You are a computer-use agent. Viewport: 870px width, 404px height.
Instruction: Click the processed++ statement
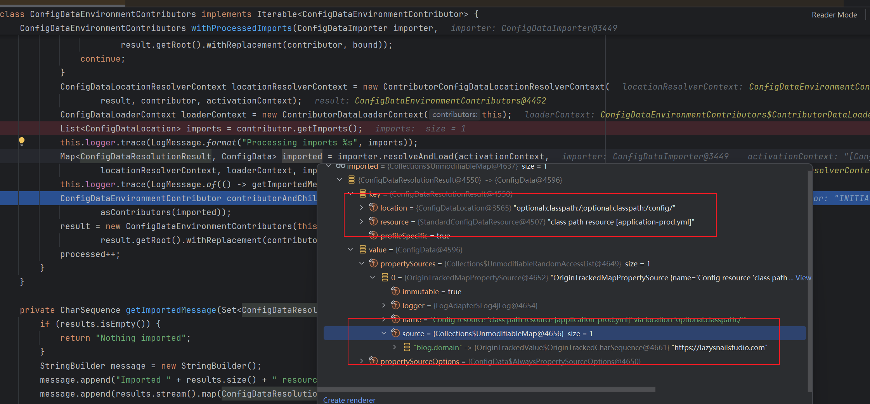point(90,254)
